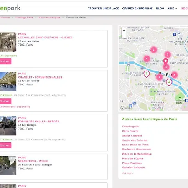Click the white Z marker near 7e arrondissement

pyautogui.click(x=147, y=74)
